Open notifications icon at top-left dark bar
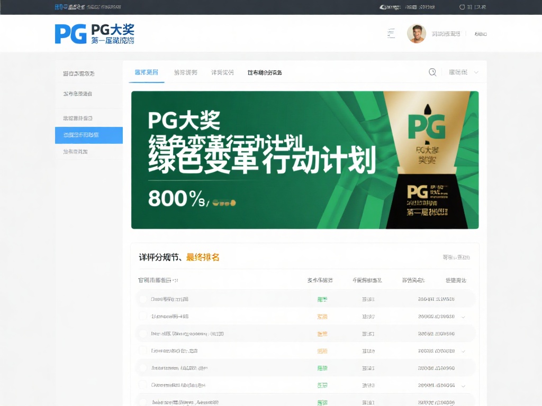This screenshot has height=406, width=542. (x=57, y=7)
